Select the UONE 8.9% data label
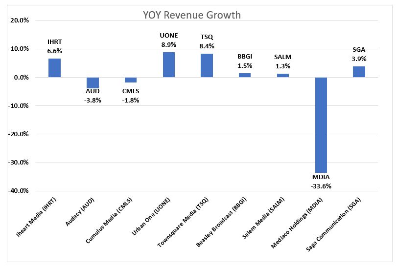This screenshot has height=267, width=396. click(169, 40)
